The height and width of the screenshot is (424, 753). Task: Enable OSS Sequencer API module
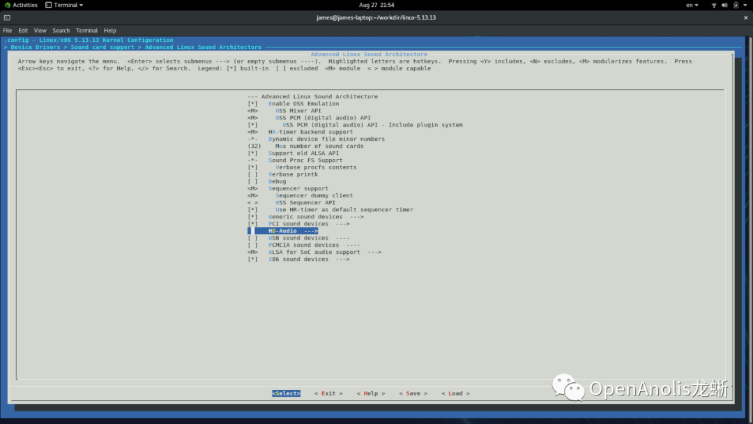tap(291, 203)
